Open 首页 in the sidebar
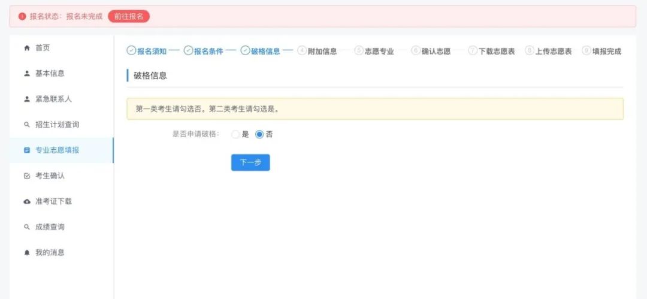The width and height of the screenshot is (647, 299). click(x=62, y=48)
